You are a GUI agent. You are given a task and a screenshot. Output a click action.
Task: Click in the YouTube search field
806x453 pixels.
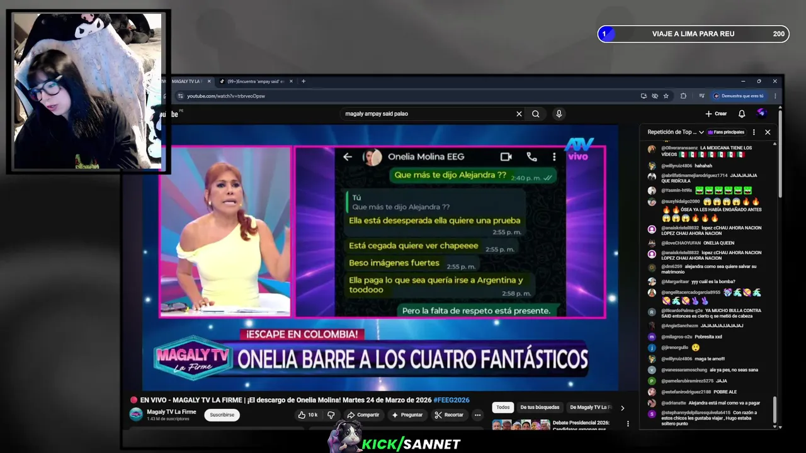[x=428, y=114]
